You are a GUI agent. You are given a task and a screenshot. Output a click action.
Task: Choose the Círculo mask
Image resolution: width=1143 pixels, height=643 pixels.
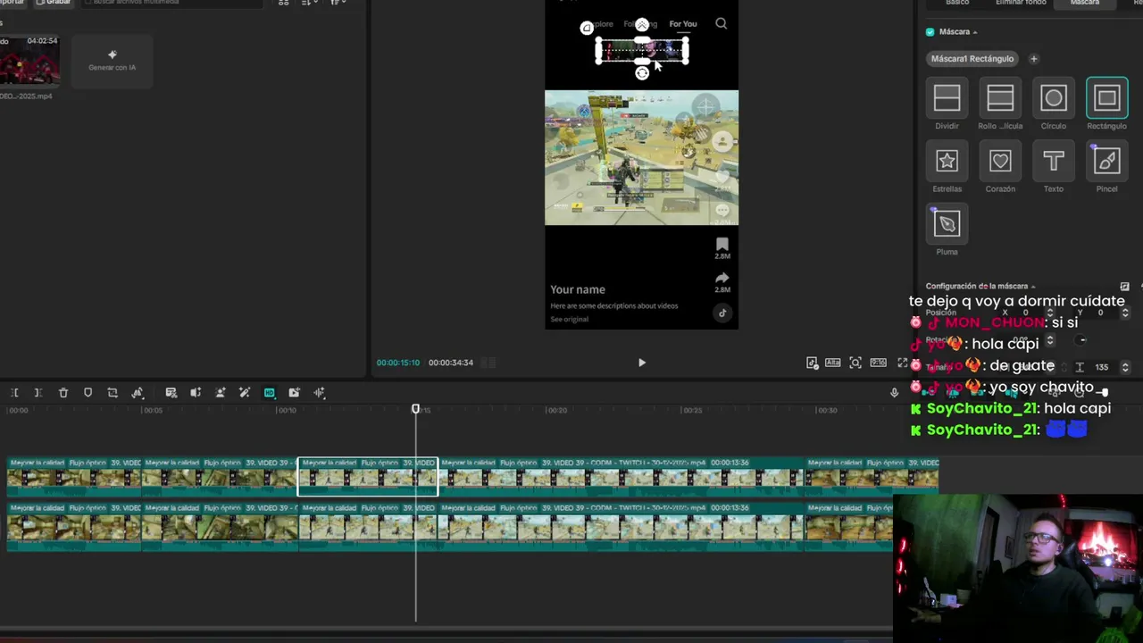(1054, 98)
